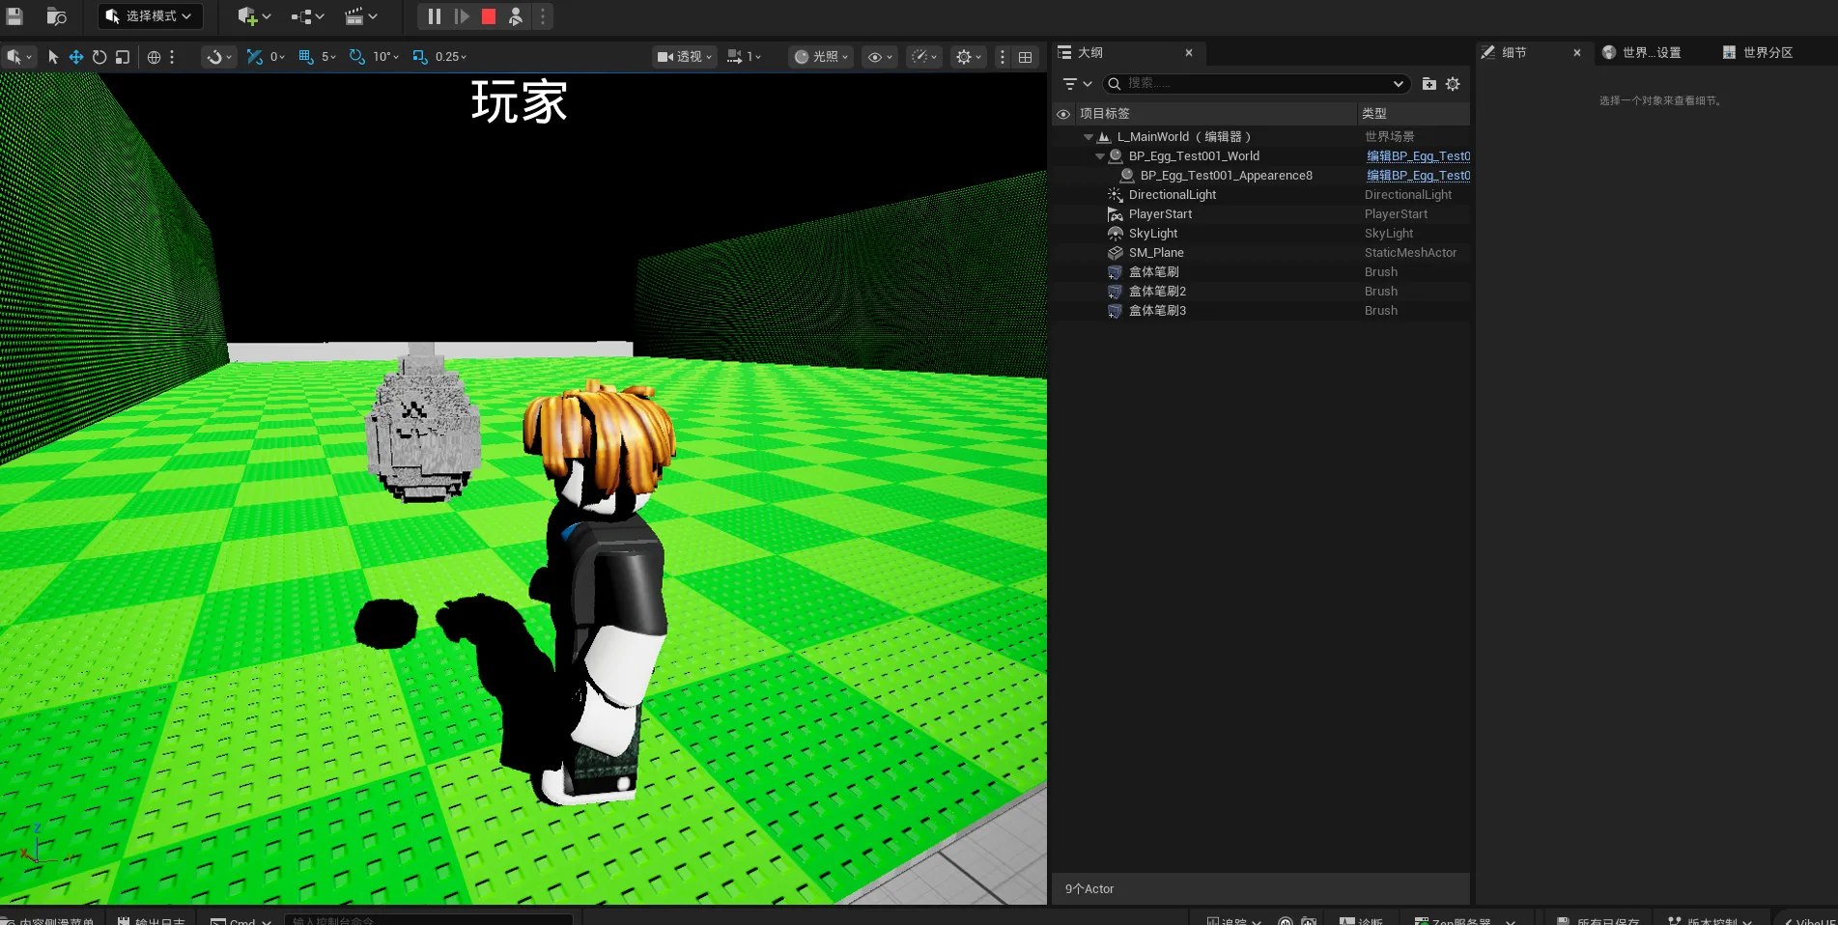Activate the select objects arrow tool
1838x925 pixels.
click(x=53, y=57)
